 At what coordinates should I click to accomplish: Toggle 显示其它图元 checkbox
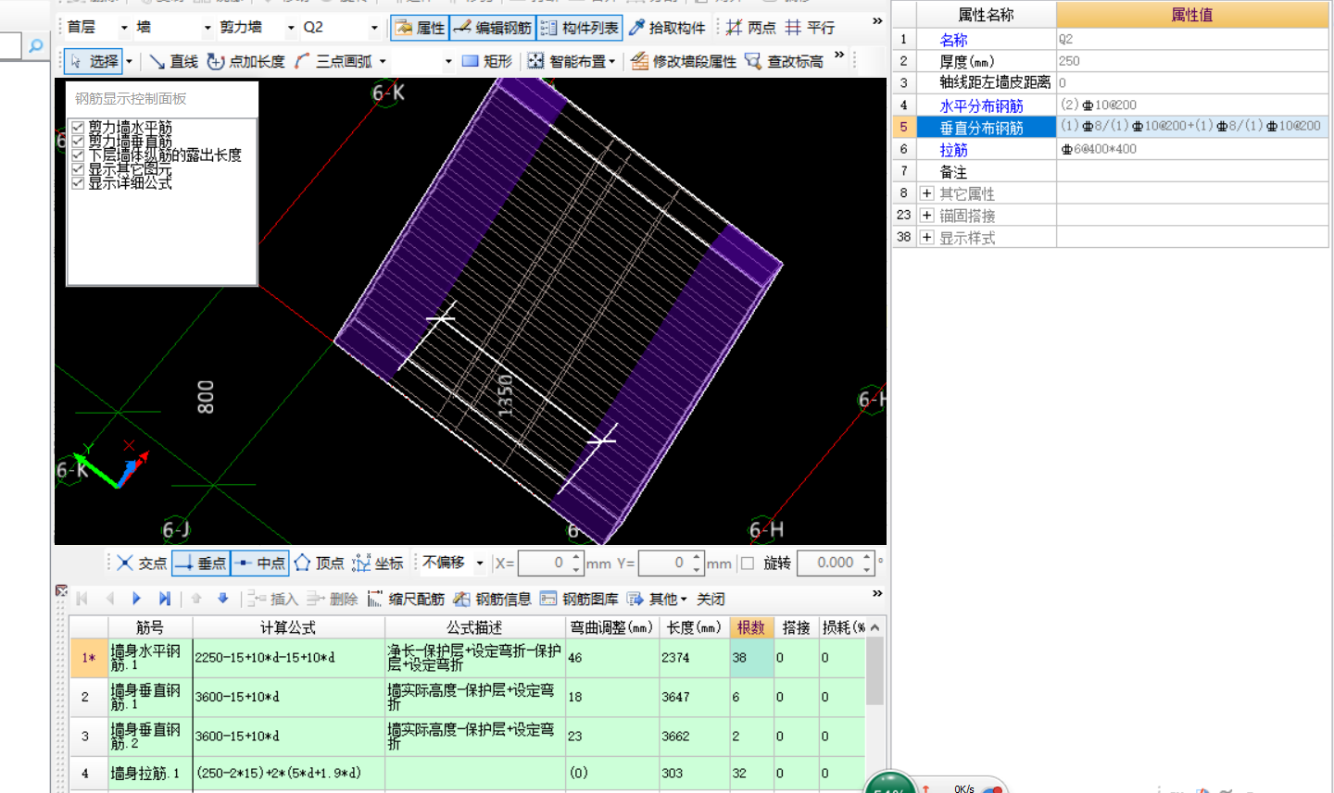click(78, 169)
